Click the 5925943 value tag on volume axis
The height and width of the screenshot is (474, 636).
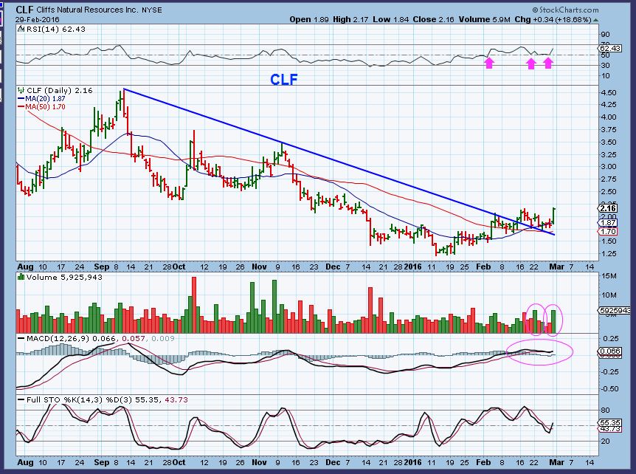coord(615,310)
